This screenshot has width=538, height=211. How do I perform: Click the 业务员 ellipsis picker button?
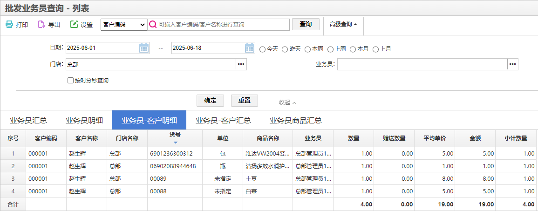click(x=512, y=64)
